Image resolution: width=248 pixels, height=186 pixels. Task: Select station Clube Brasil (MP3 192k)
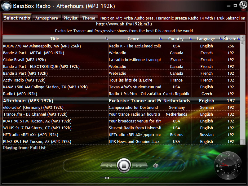pos(24,60)
